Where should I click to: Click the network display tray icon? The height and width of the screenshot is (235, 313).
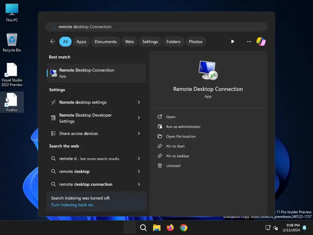(x=268, y=228)
